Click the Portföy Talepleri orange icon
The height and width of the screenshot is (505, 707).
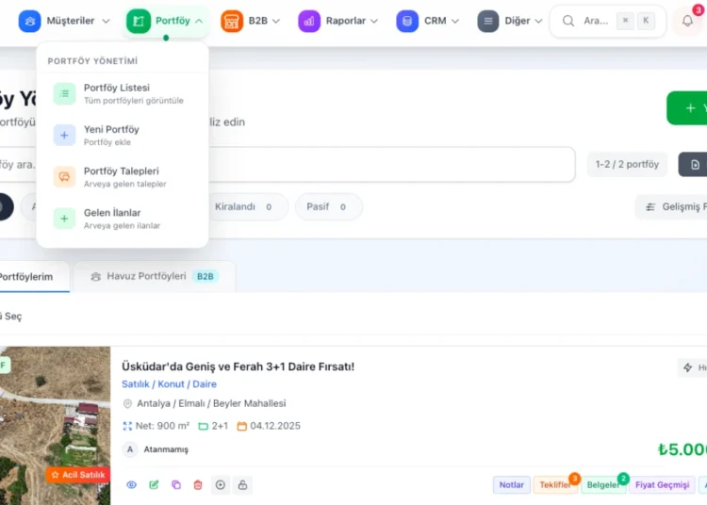pyautogui.click(x=64, y=176)
